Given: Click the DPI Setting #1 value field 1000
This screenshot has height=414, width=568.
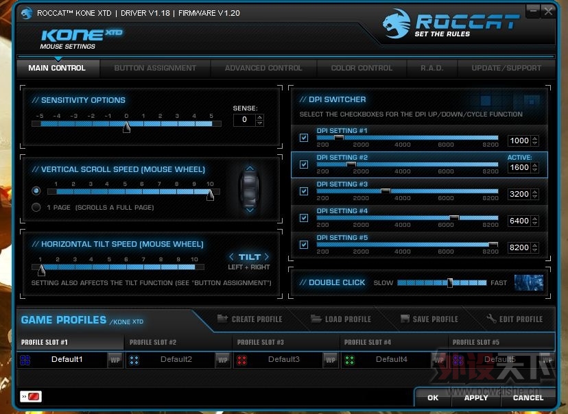Looking at the screenshot, I should tap(519, 141).
